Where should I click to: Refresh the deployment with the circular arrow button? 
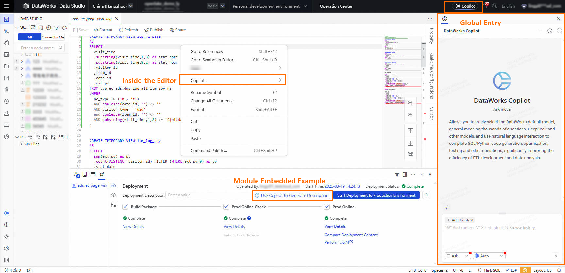[426, 195]
